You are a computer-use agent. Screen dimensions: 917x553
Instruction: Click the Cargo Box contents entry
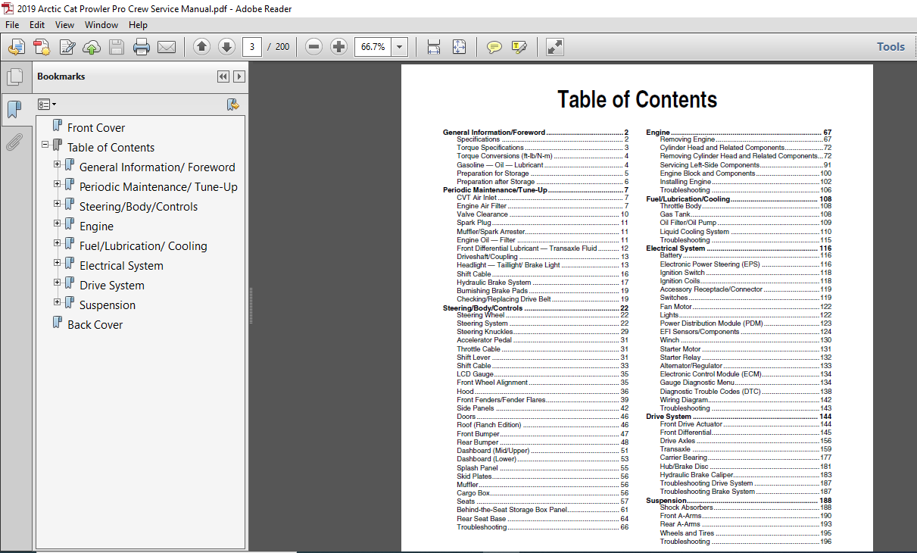click(x=542, y=493)
